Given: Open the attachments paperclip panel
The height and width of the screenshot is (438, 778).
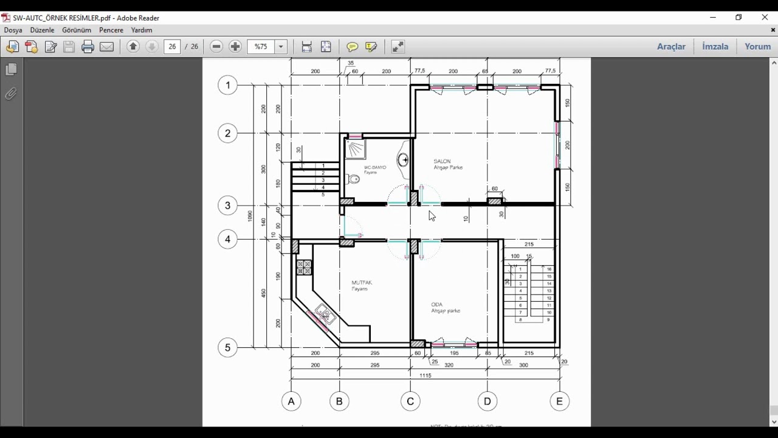Looking at the screenshot, I should [11, 94].
